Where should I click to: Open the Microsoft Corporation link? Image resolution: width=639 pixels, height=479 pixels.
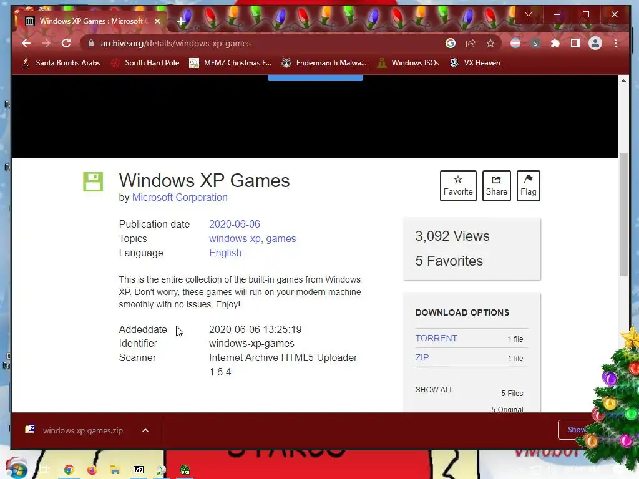180,198
